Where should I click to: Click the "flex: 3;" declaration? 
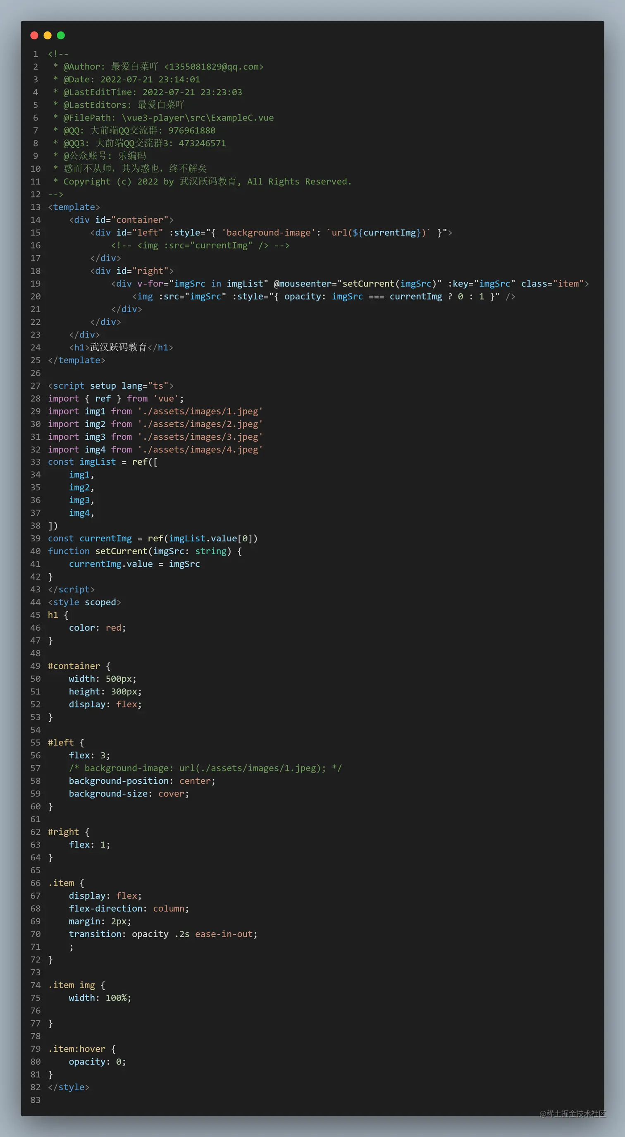(90, 756)
